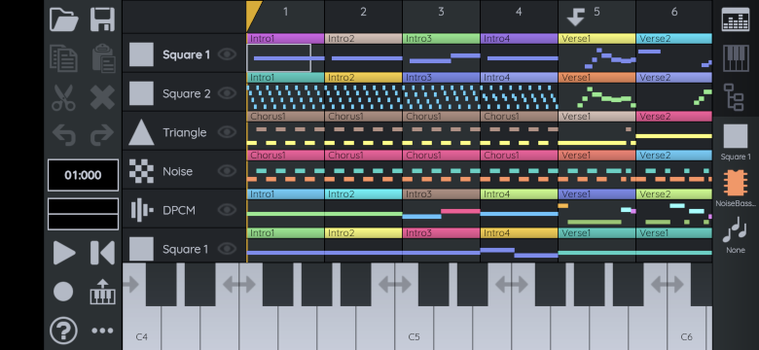
Task: Click the piano keyboard with upward arrow icon
Action: (102, 292)
